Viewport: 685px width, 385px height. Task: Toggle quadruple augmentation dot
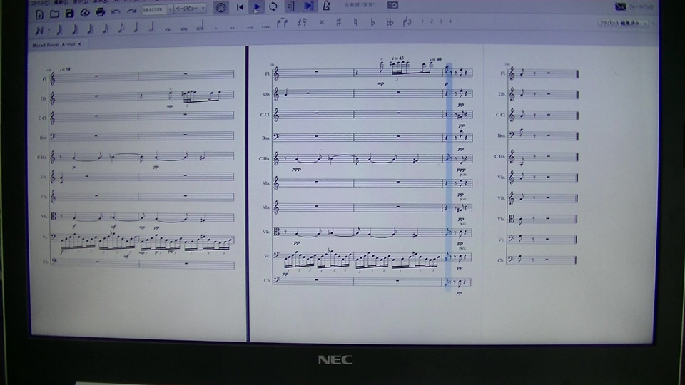(265, 26)
